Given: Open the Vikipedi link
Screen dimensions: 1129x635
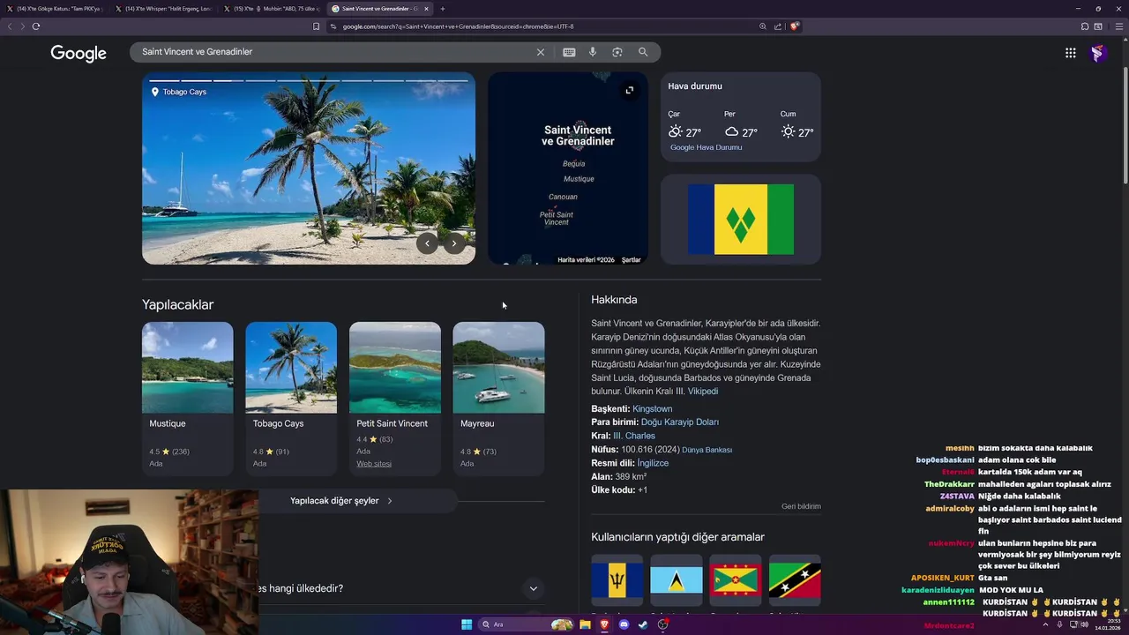Looking at the screenshot, I should tap(703, 392).
